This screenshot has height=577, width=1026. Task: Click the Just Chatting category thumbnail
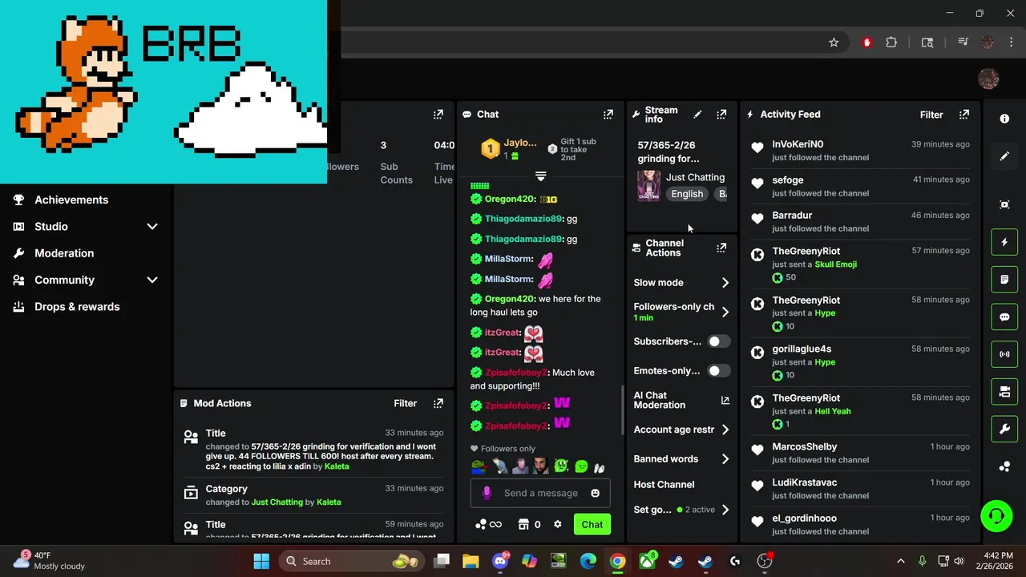(648, 186)
